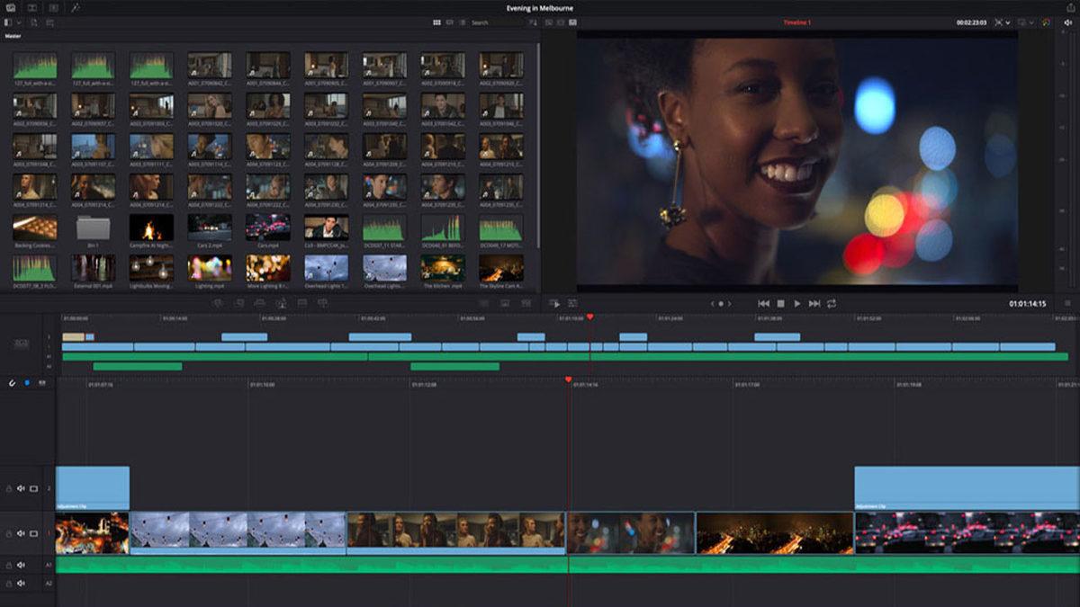1080x607 pixels.
Task: Click the stop button in viewer
Action: point(780,304)
